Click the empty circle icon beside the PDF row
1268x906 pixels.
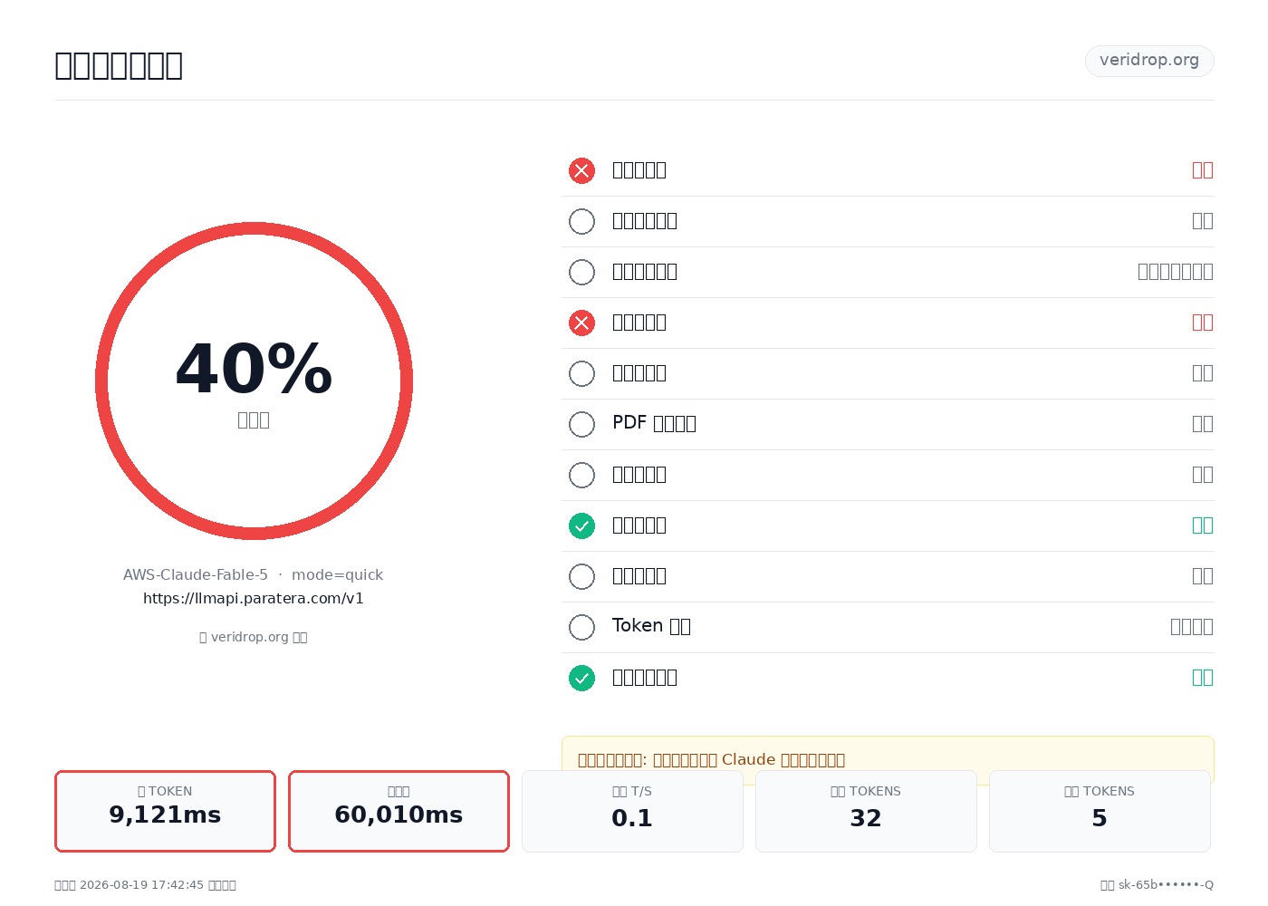[x=581, y=424]
